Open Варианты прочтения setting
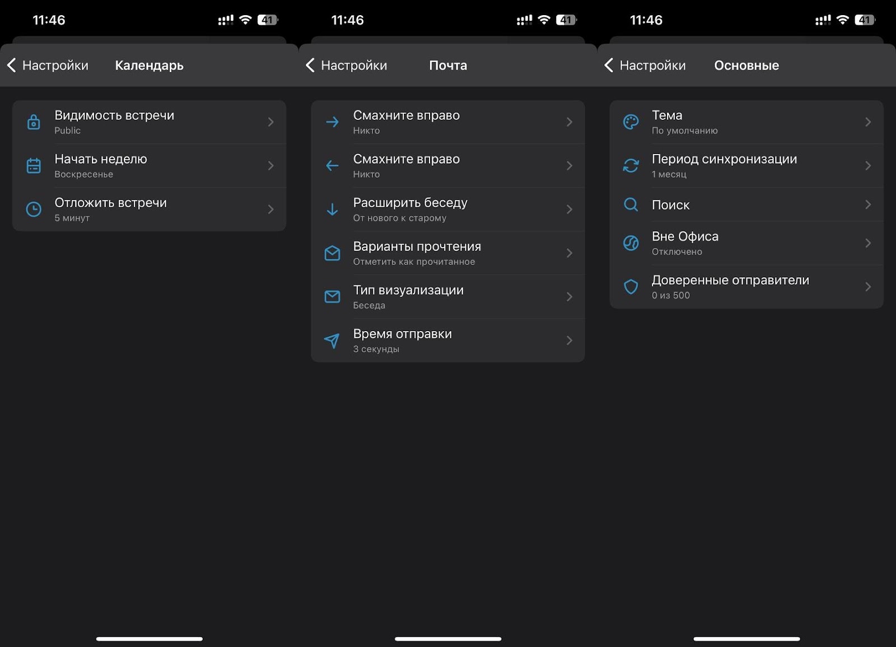896x647 pixels. 448,253
